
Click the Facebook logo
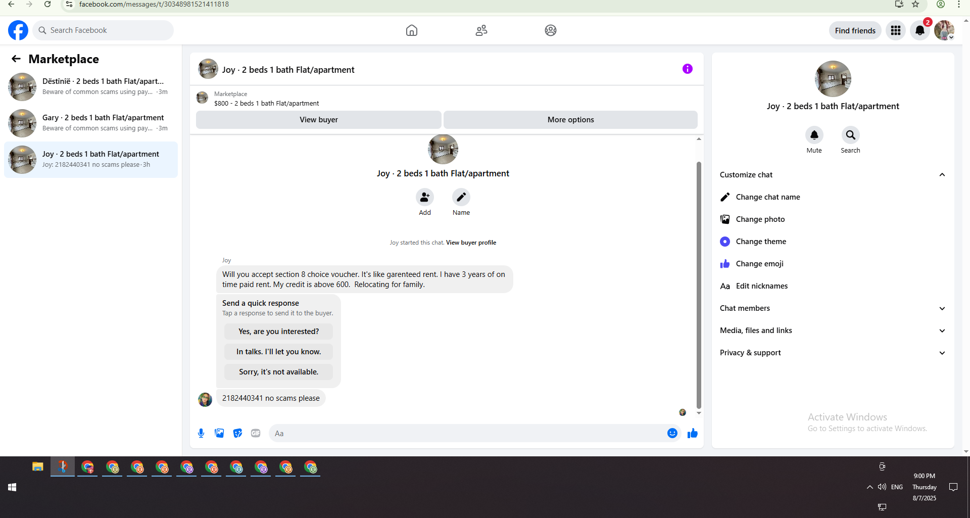pos(18,30)
